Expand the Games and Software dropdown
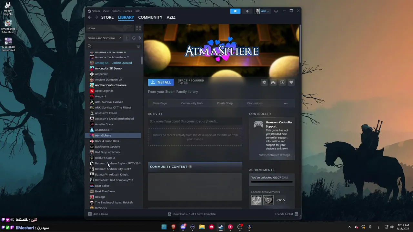 pos(104,38)
